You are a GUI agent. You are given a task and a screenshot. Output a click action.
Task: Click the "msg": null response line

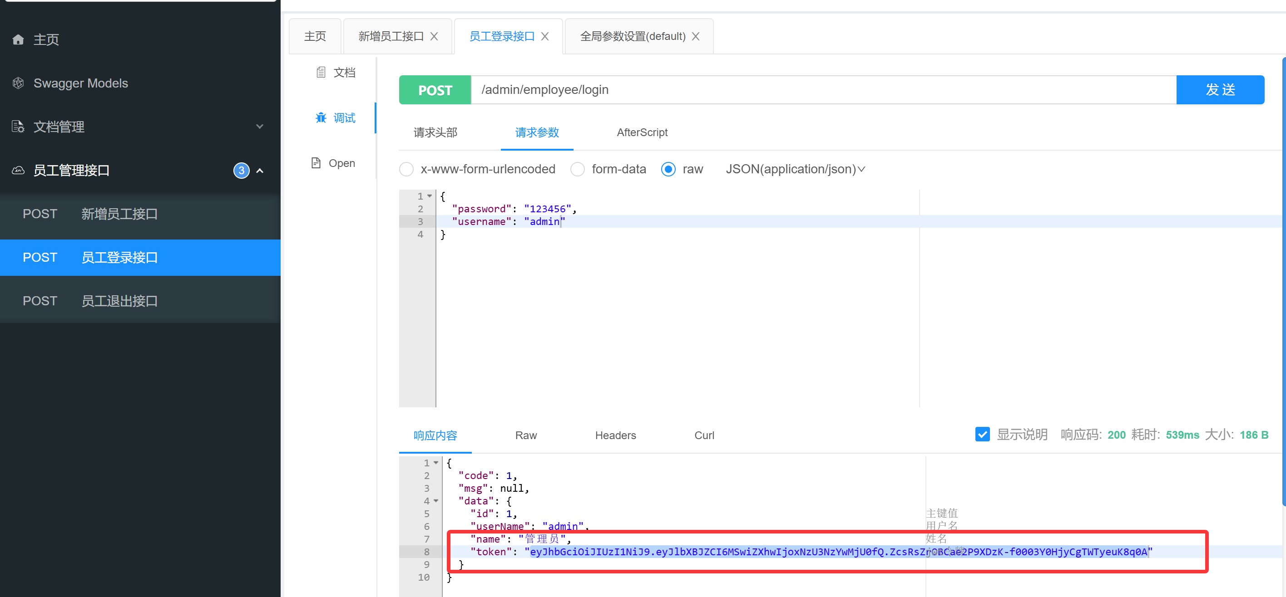pyautogui.click(x=493, y=488)
